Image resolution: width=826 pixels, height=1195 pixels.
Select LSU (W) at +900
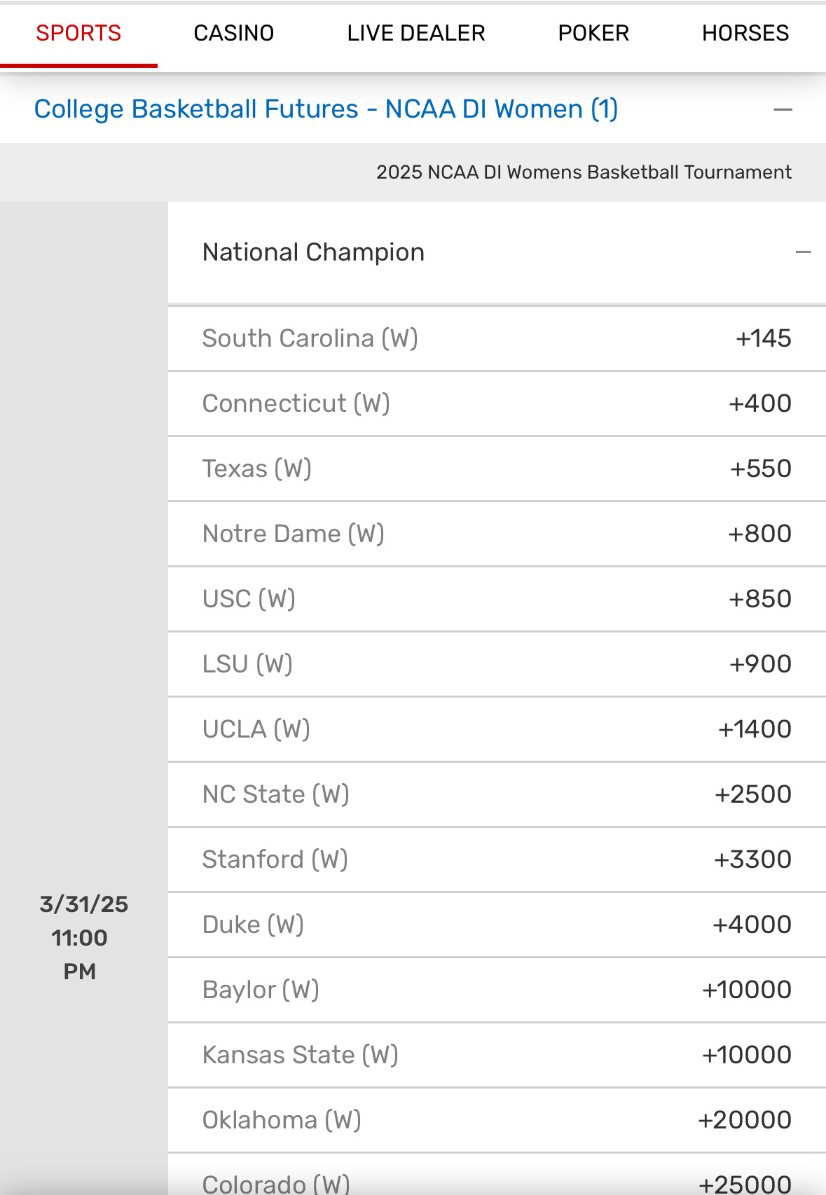760,664
